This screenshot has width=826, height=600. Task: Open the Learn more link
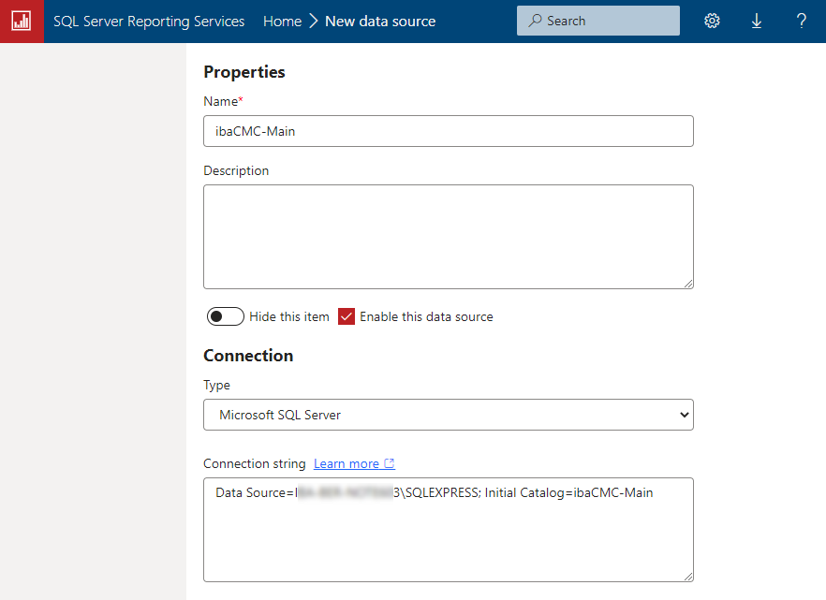(x=347, y=463)
